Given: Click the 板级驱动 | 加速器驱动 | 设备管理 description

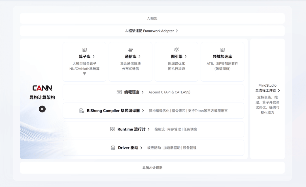Looking at the screenshot, I should point(172,148).
